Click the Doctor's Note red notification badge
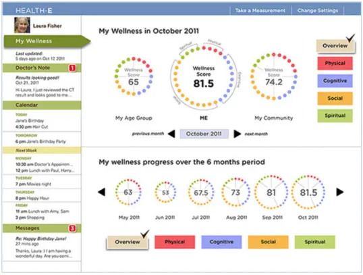Viewport: 363px width, 275px height. pyautogui.click(x=72, y=68)
